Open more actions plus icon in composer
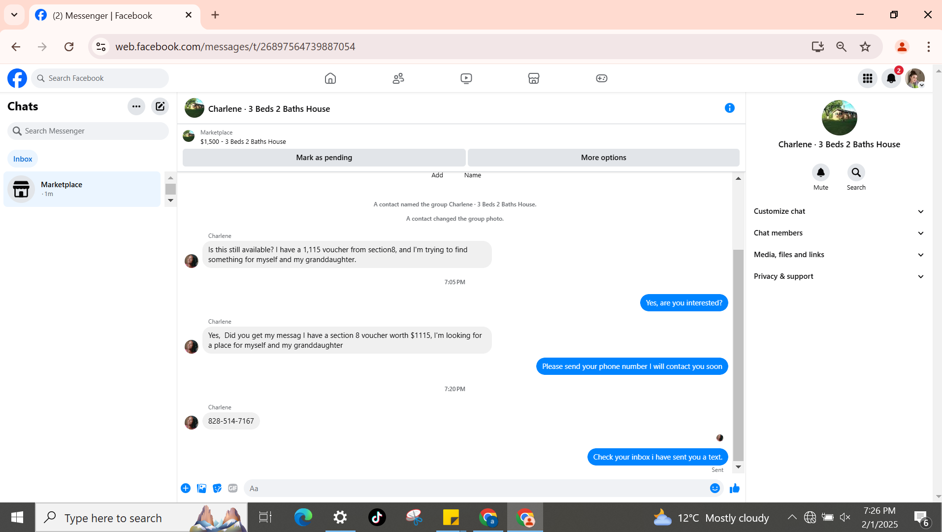Viewport: 942px width, 532px height. 186,488
